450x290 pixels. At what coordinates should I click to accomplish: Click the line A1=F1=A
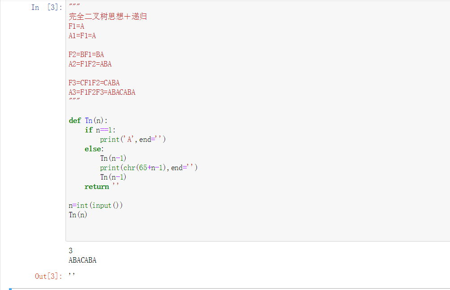tap(83, 36)
